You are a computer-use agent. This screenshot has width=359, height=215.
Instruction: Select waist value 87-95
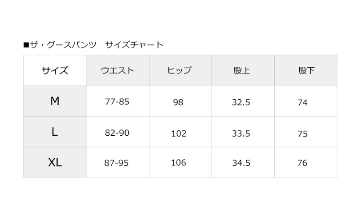click(117, 163)
